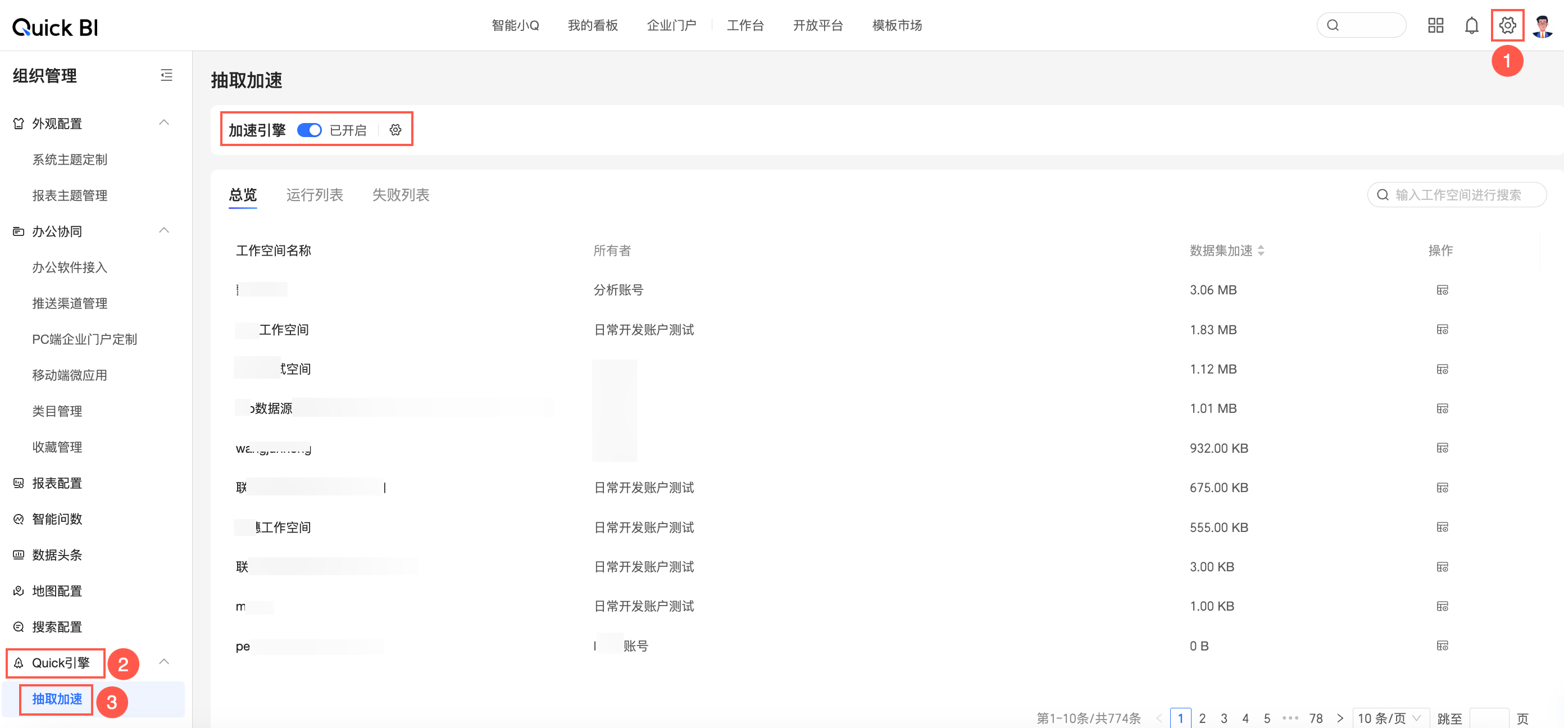
Task: Collapse the 办公协同 section
Action: coord(164,231)
